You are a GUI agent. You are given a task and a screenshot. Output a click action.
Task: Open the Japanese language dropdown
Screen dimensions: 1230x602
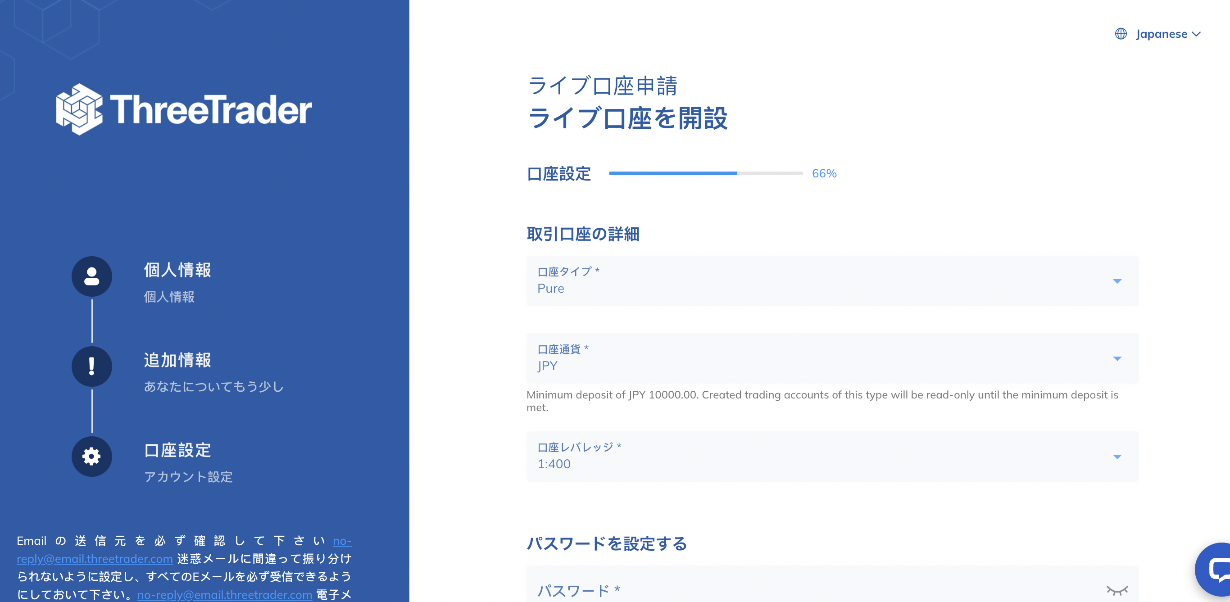[x=1168, y=34]
